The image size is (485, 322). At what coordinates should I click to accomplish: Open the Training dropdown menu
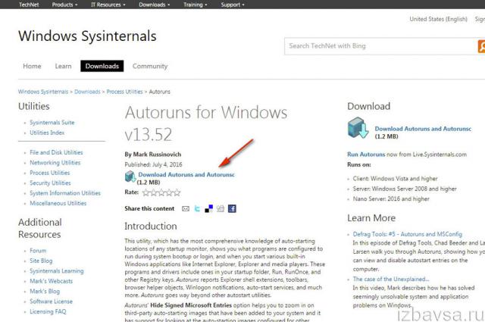click(x=196, y=5)
